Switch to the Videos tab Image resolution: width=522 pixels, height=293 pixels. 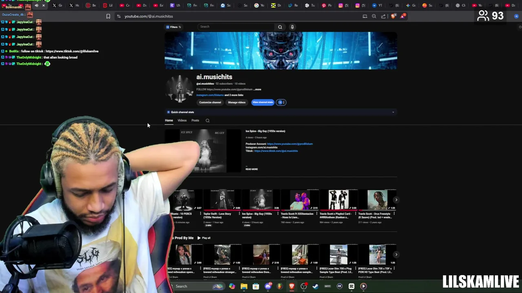click(182, 120)
